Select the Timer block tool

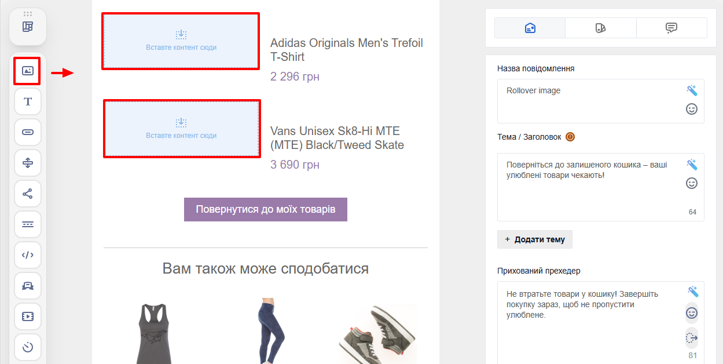click(x=28, y=347)
